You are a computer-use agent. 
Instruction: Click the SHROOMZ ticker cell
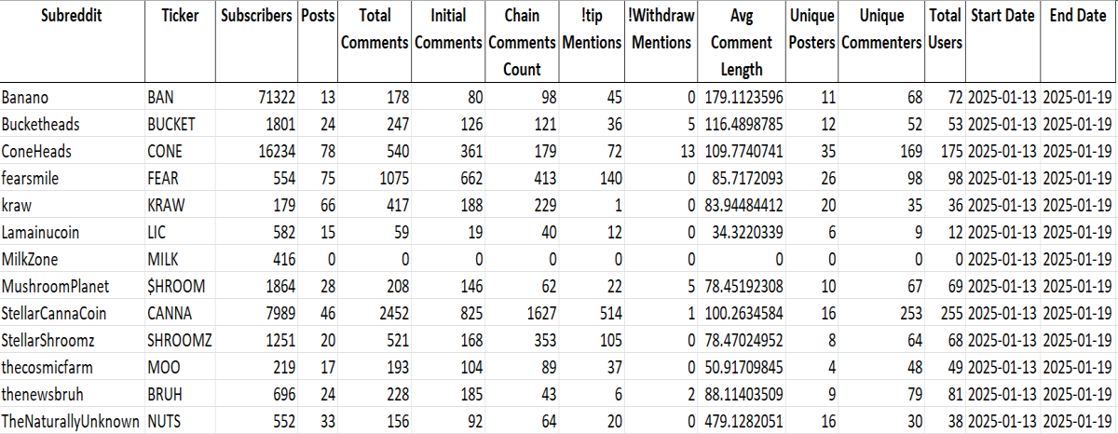pos(180,340)
